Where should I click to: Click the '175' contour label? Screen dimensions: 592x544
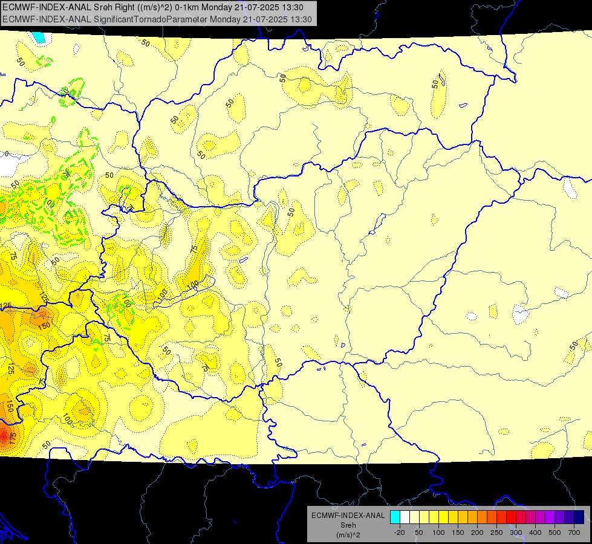click(13, 438)
